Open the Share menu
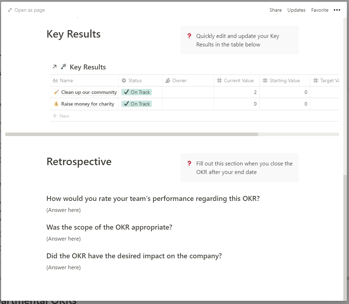The width and height of the screenshot is (349, 304). [275, 10]
